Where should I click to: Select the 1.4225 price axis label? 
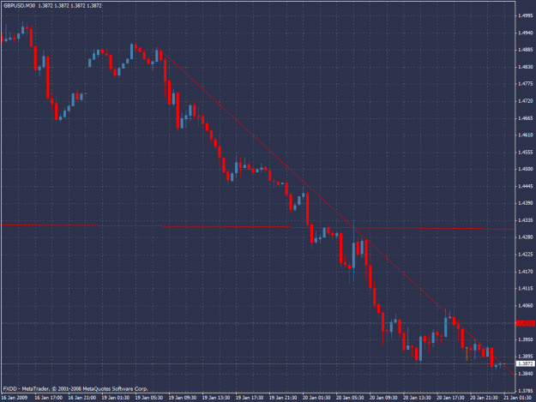coord(526,255)
